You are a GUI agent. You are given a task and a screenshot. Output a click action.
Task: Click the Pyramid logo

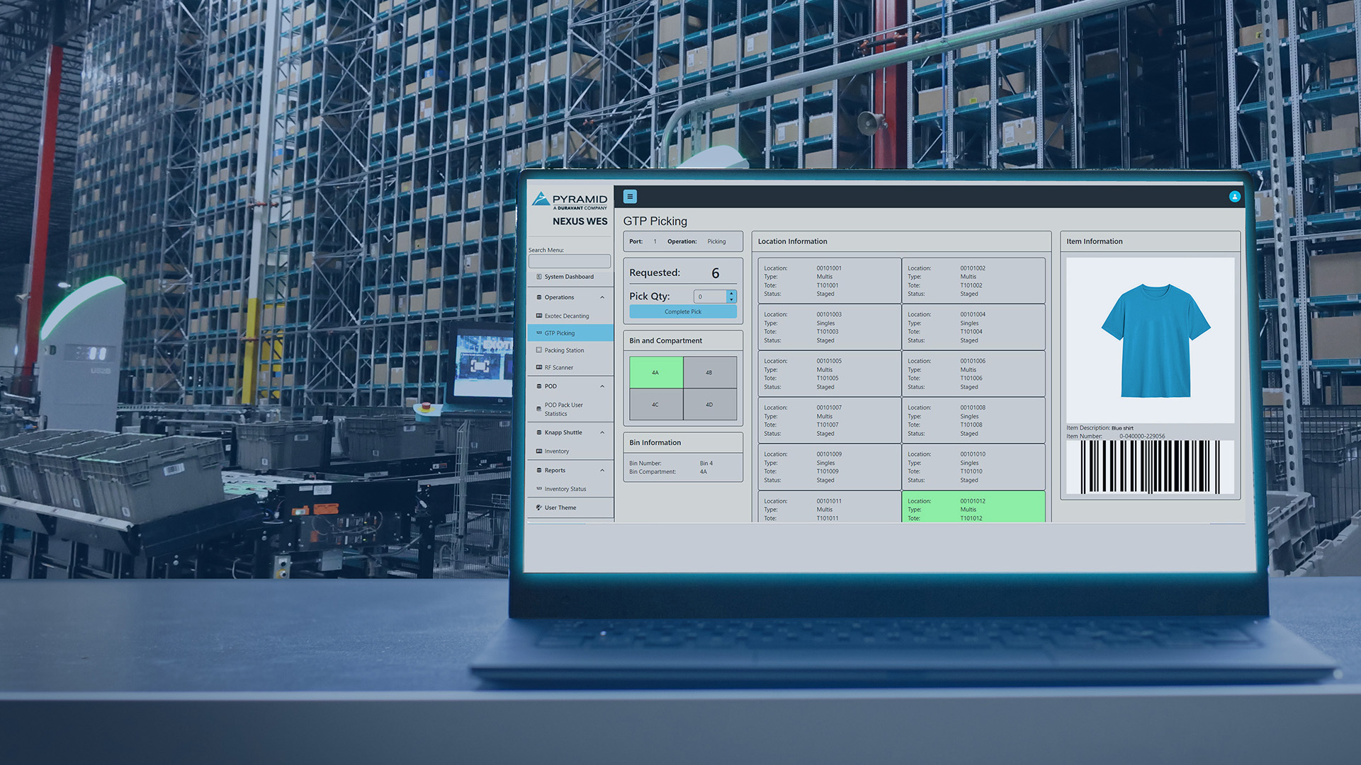[570, 200]
